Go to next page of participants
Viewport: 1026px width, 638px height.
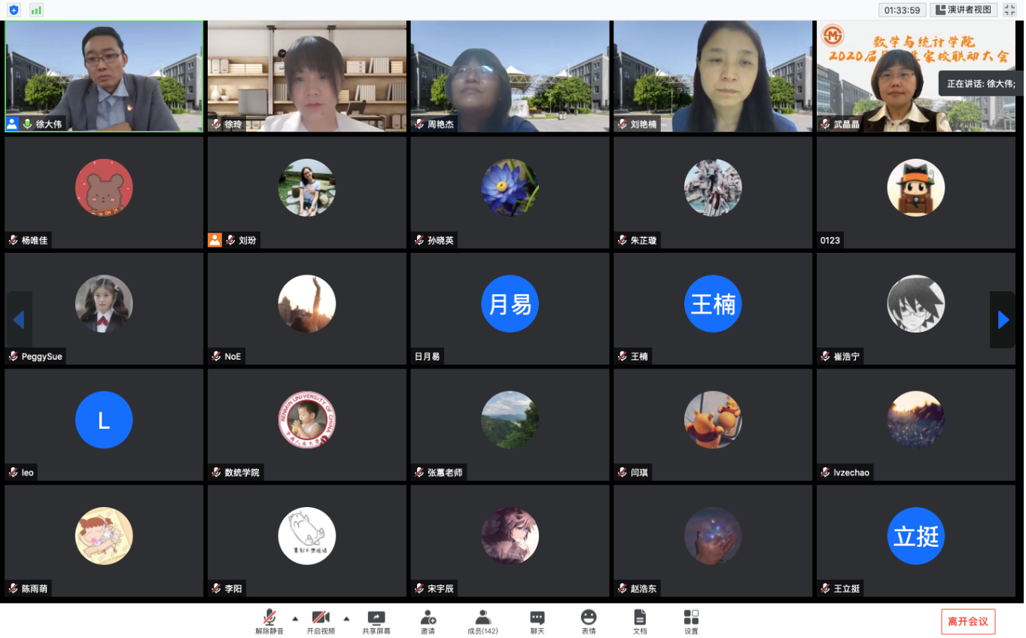[1003, 320]
